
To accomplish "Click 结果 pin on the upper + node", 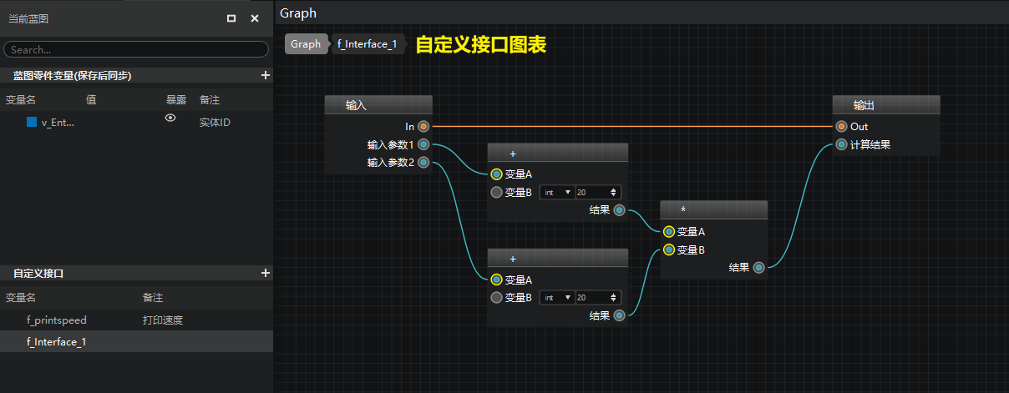I will pyautogui.click(x=619, y=210).
